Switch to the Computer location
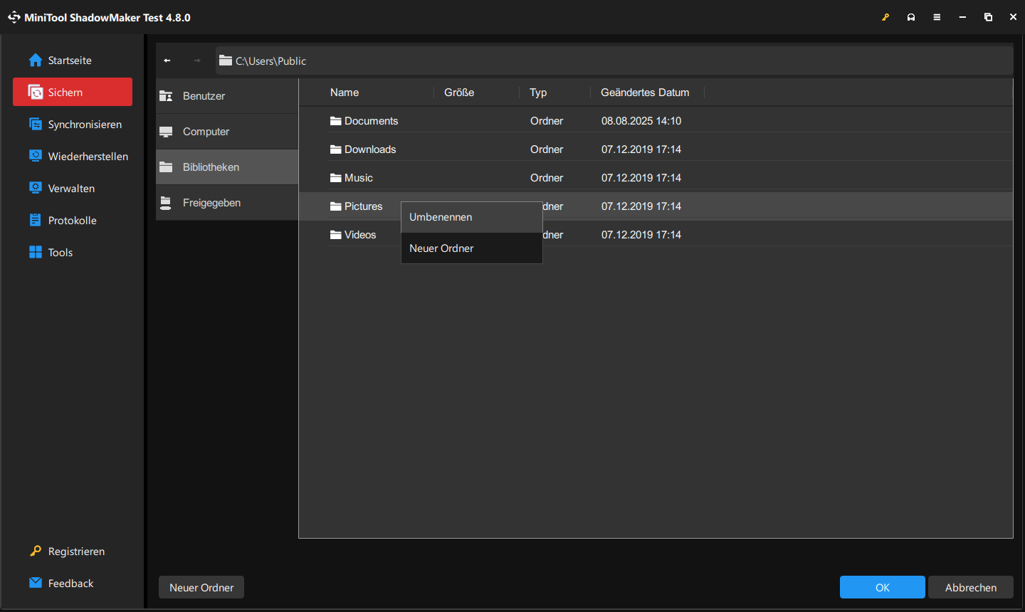 coord(227,132)
